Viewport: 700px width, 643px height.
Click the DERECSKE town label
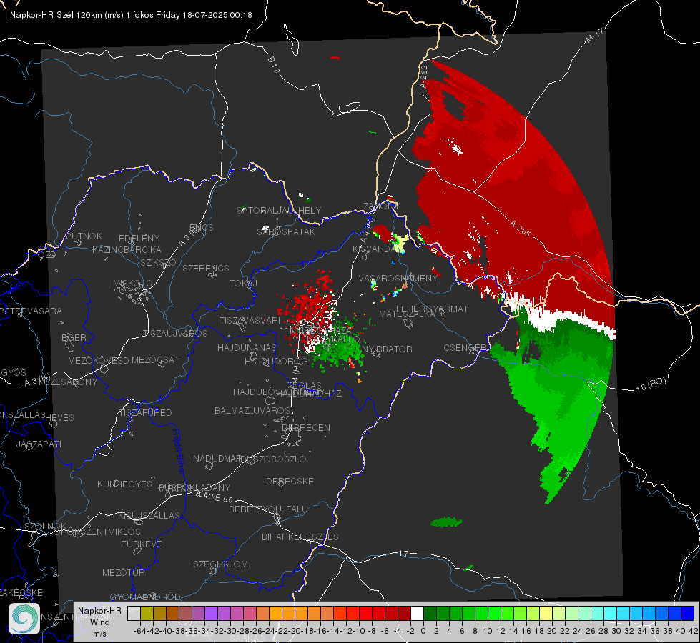pos(290,482)
